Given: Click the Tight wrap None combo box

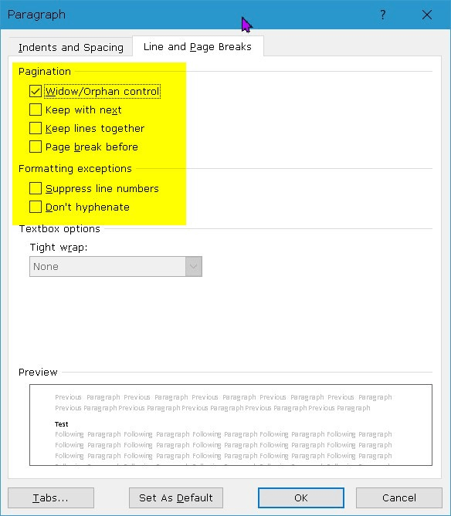Looking at the screenshot, I should 116,267.
